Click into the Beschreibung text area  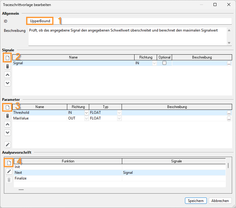click(x=128, y=36)
